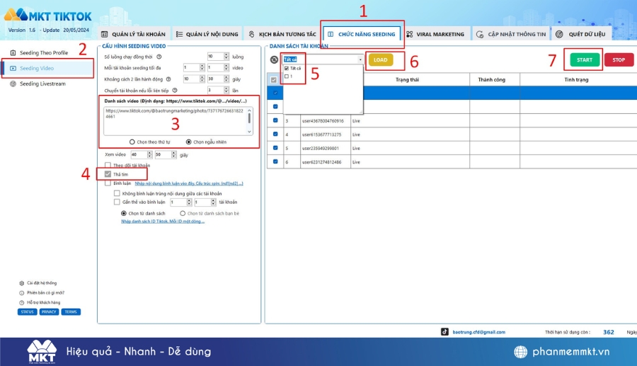Click the Số luồng chạy đồng thời stepper
The height and width of the screenshot is (366, 637).
point(226,57)
